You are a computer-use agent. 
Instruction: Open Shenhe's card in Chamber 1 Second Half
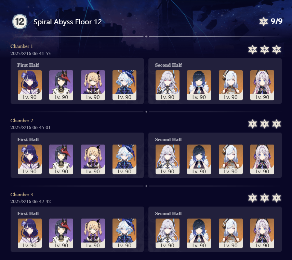click(231, 85)
